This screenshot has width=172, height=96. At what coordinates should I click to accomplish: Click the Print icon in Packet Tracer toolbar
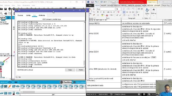pyautogui.click(x=10, y=9)
